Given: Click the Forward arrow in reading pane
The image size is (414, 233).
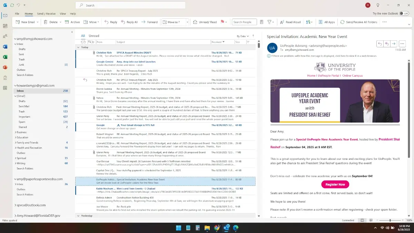Looking at the screenshot, I should pos(394,44).
